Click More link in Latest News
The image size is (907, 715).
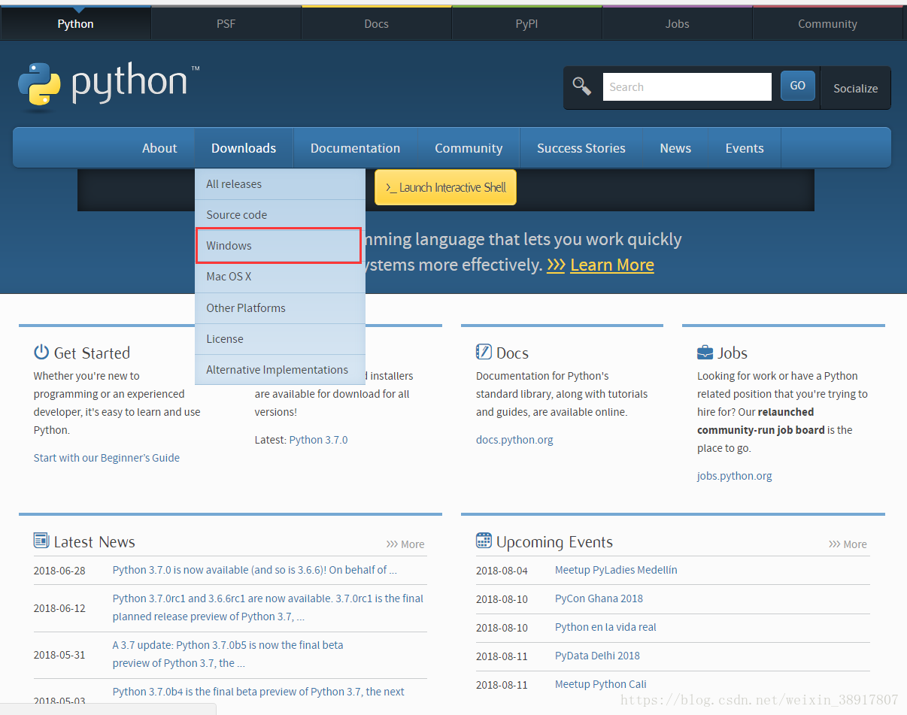pos(405,544)
